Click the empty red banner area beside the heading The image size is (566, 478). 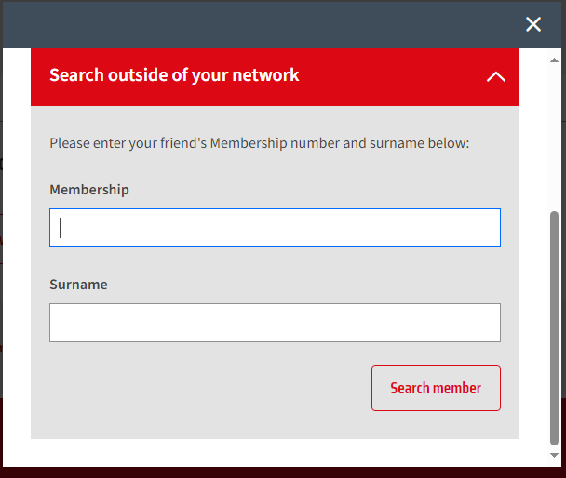(390, 76)
